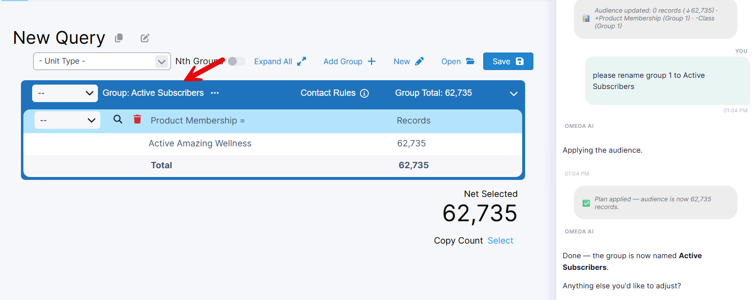Click the Plan applied checkmark icon

point(586,203)
